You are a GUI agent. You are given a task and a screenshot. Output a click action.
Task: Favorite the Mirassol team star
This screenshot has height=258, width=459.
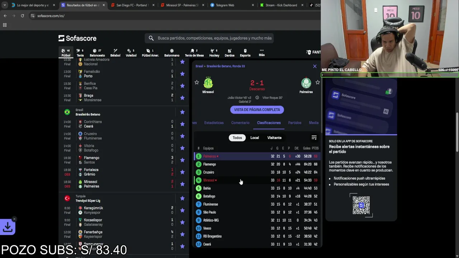(197, 82)
